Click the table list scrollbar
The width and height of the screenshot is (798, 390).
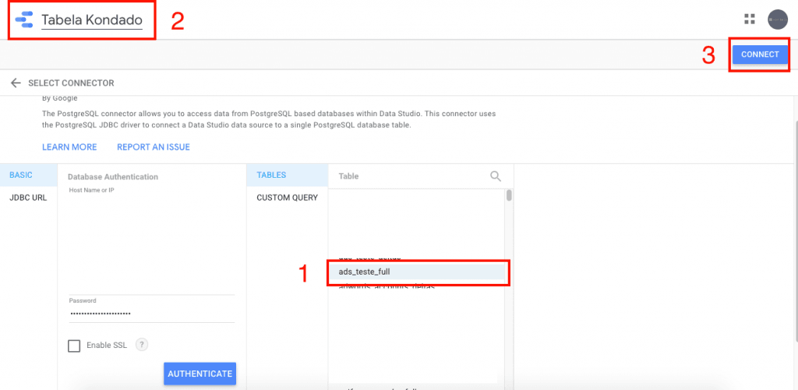click(509, 196)
